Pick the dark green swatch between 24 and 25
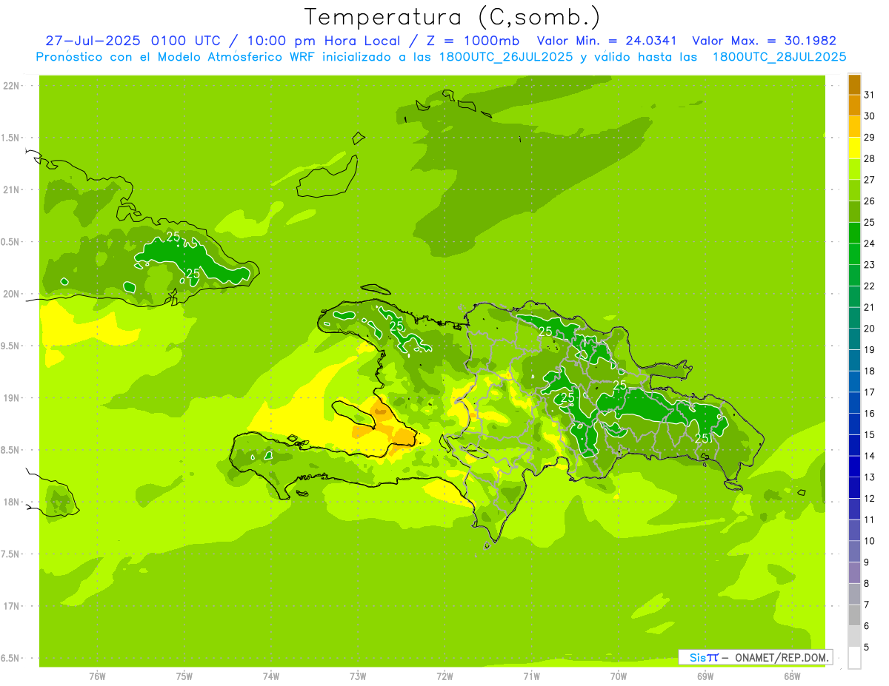 pyautogui.click(x=854, y=233)
